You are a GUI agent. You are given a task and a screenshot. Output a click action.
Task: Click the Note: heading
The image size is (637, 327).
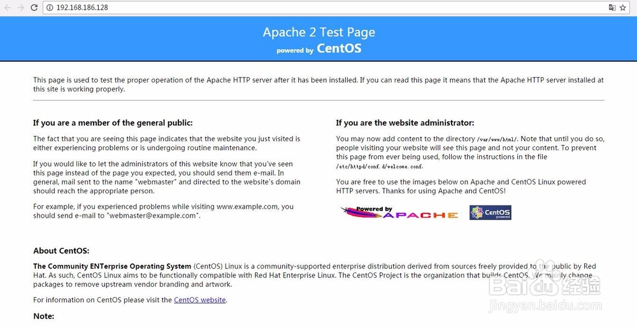click(44, 316)
